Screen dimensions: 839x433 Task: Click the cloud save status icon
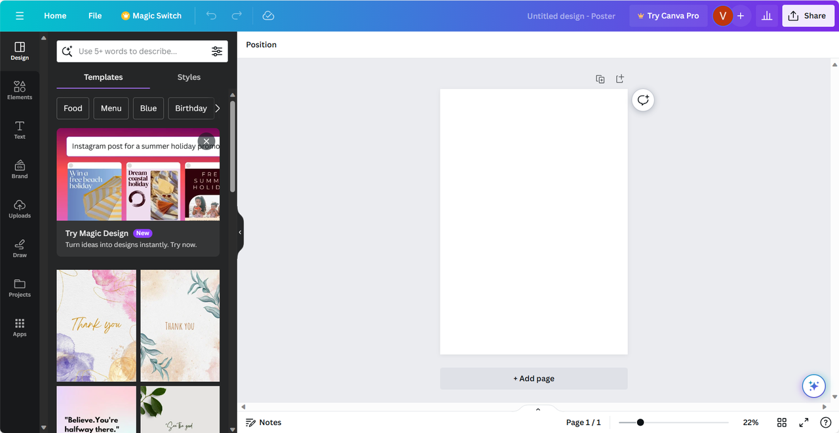[268, 16]
